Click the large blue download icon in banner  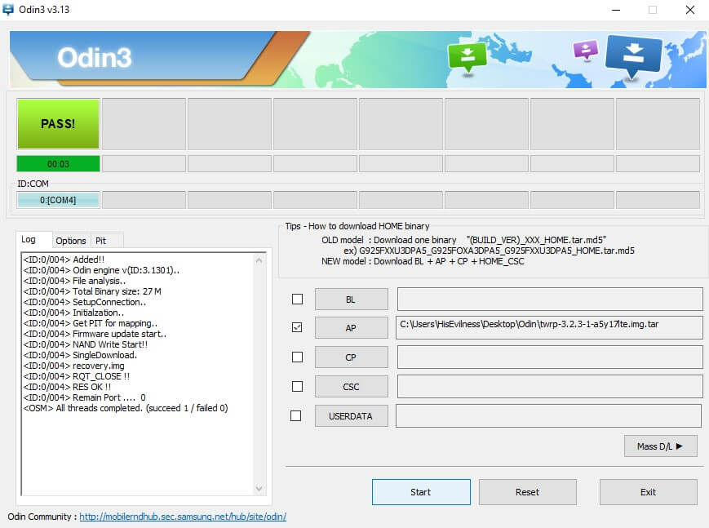pyautogui.click(x=633, y=56)
